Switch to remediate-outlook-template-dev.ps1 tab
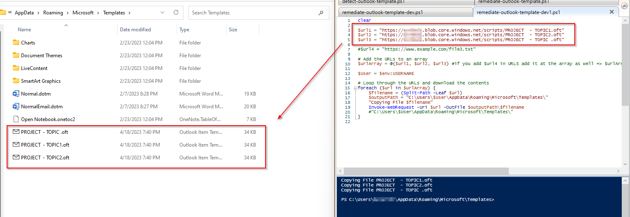The height and width of the screenshot is (217, 630). coord(382,12)
